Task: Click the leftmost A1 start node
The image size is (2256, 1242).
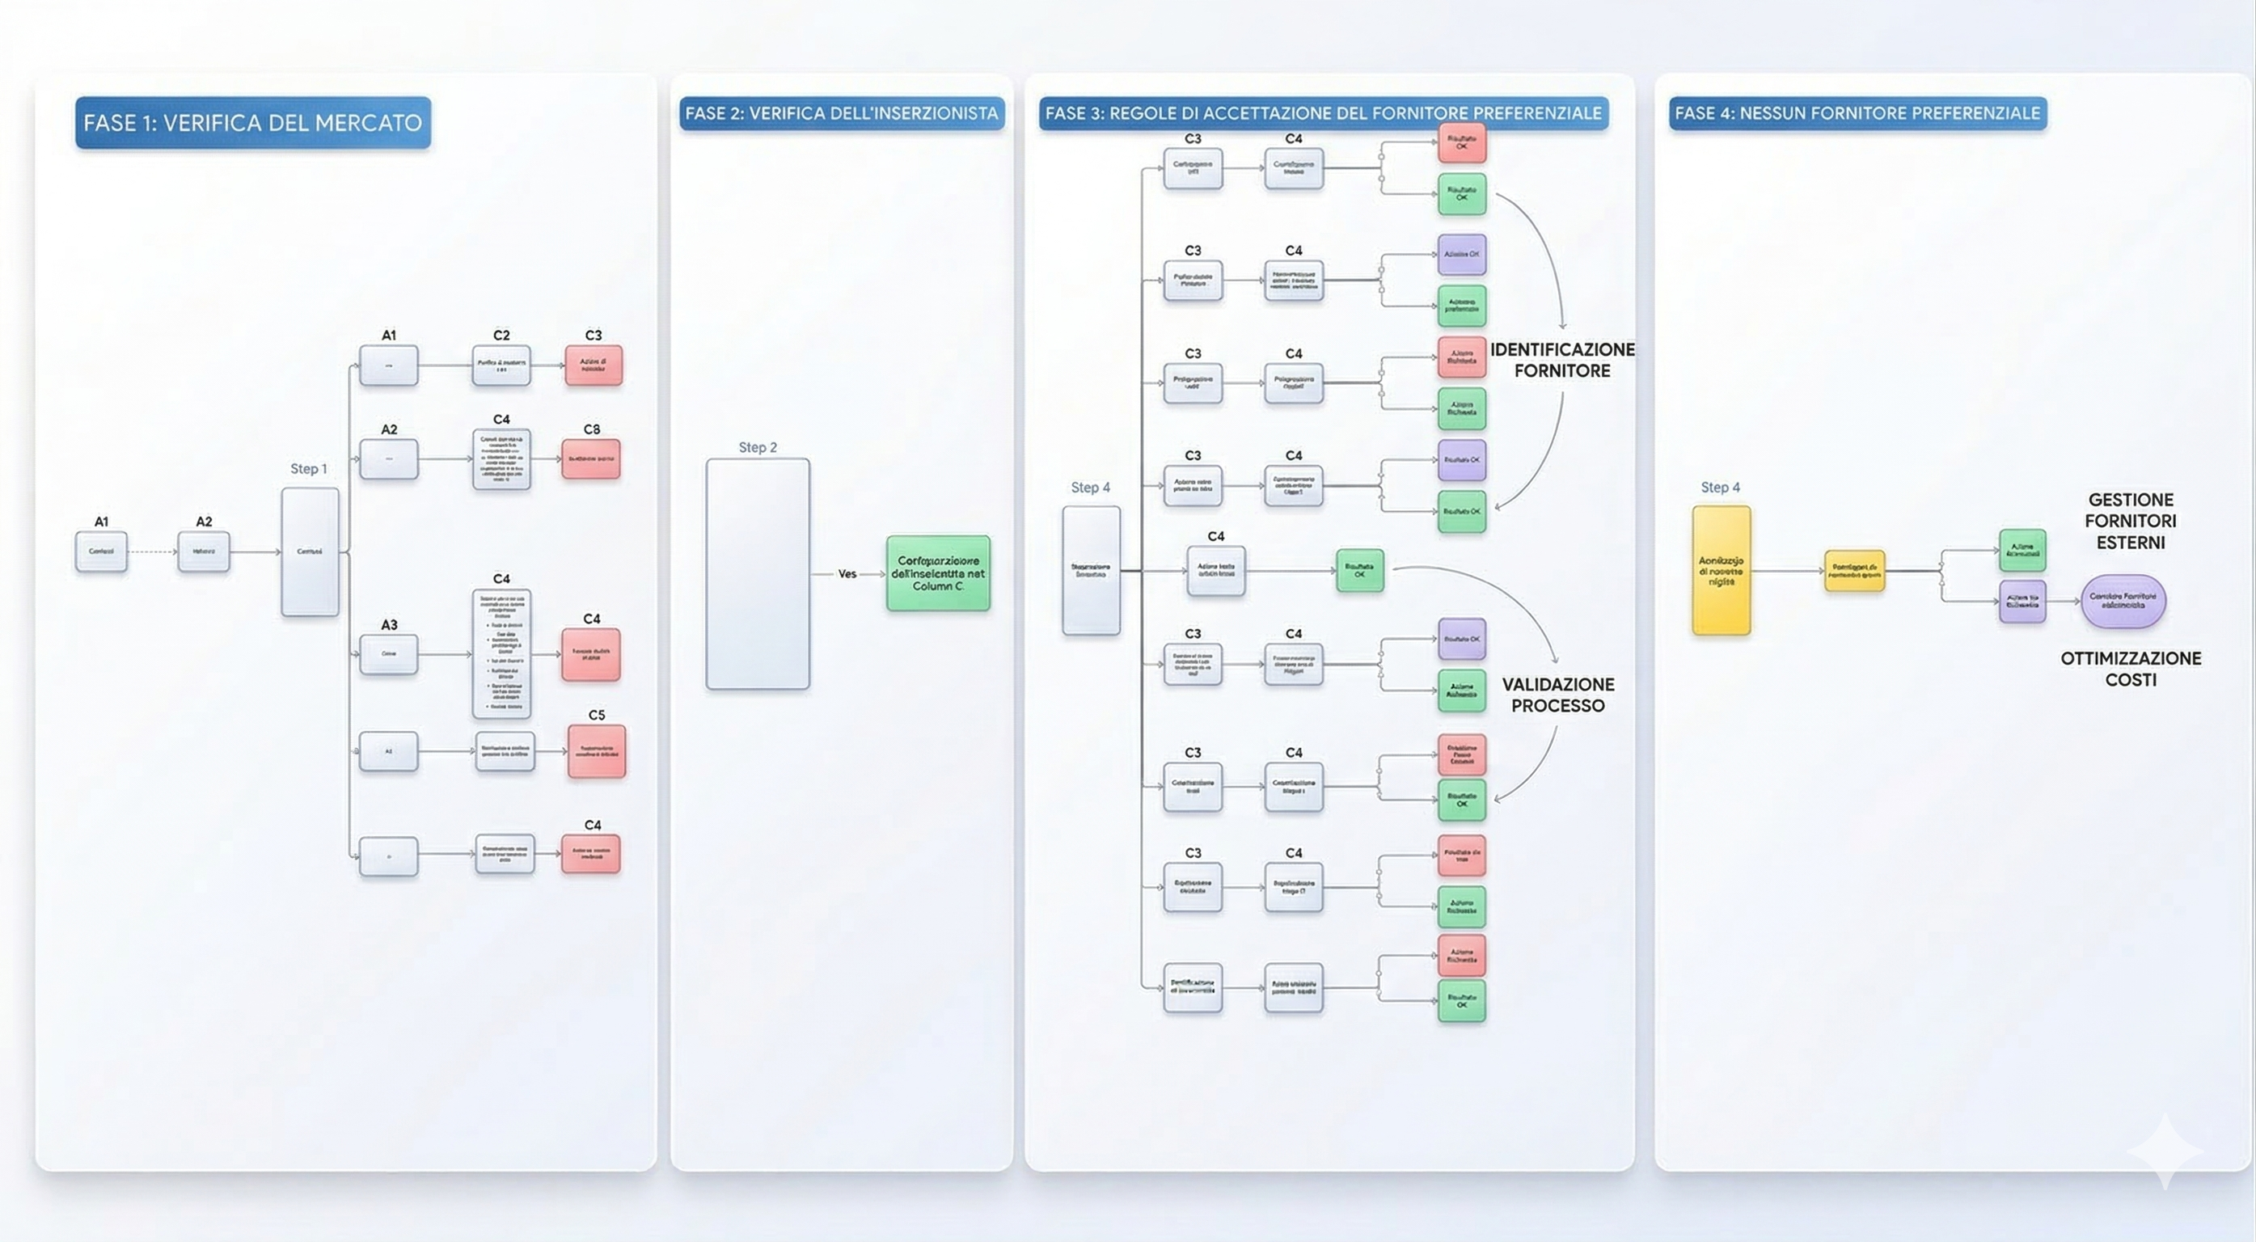Action: 102,551
